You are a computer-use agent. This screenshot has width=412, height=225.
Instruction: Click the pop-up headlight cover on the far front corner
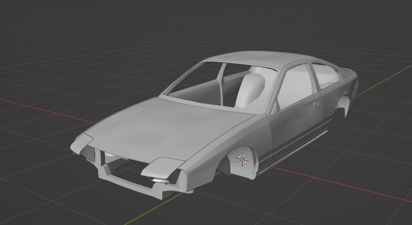pyautogui.click(x=81, y=143)
